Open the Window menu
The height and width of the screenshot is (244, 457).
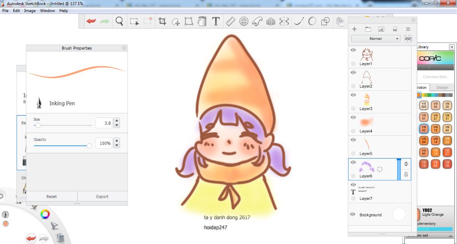tap(47, 11)
